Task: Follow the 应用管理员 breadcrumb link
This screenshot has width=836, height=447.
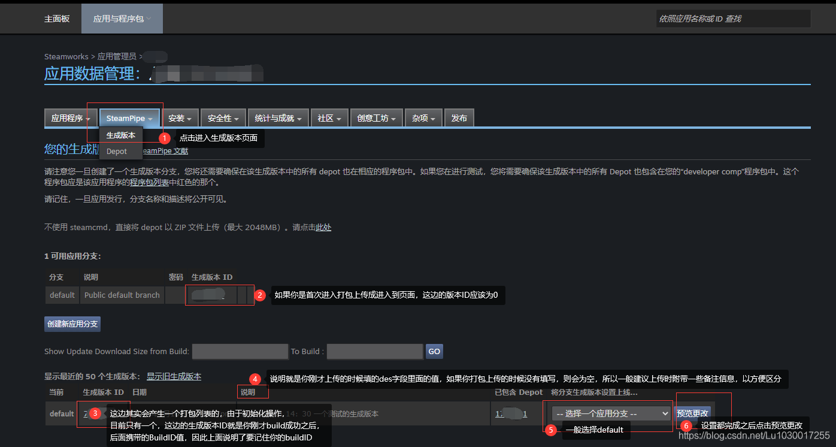Action: point(117,56)
